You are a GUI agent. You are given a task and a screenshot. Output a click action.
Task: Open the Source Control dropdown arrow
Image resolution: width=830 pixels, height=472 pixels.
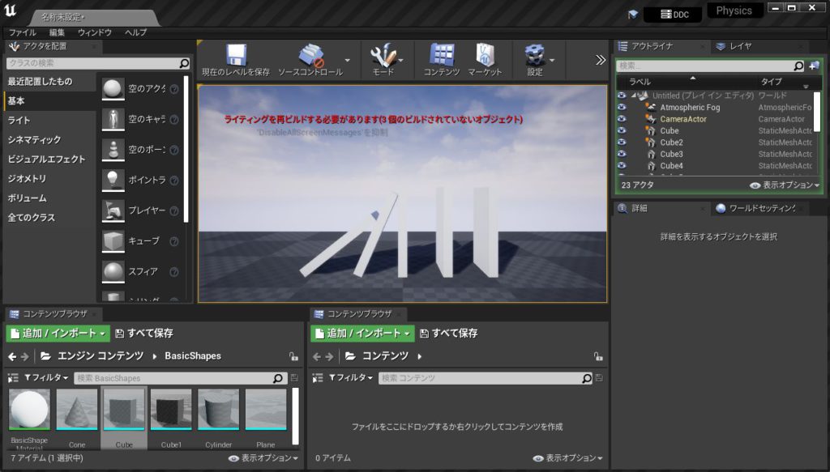[x=347, y=60]
